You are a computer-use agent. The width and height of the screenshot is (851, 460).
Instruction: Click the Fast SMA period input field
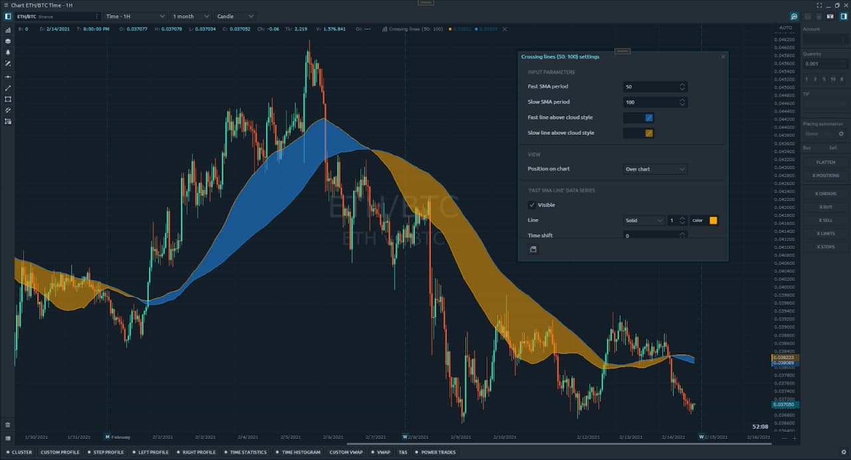click(650, 87)
